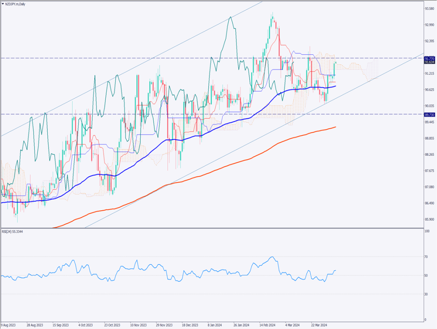Click the RSI 30 level label
This screenshot has height=329, width=437.
click(426, 294)
